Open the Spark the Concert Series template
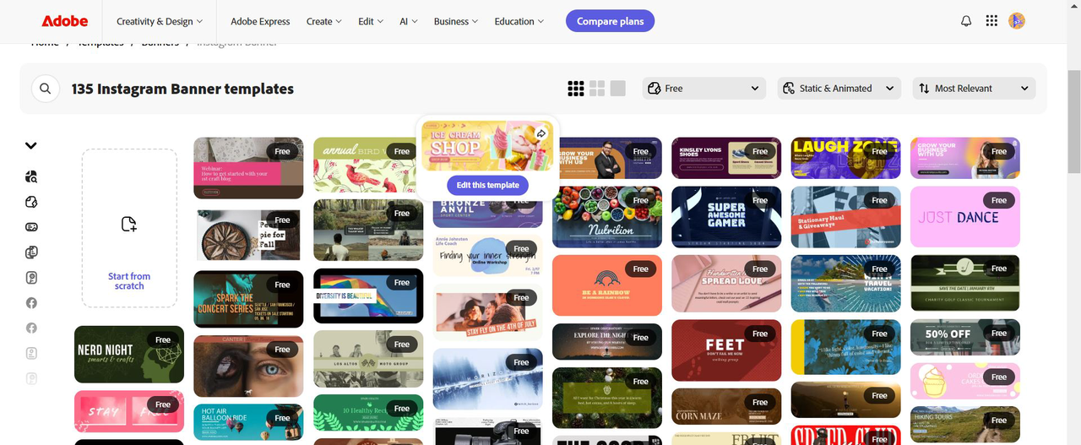The height and width of the screenshot is (445, 1081). (248, 299)
